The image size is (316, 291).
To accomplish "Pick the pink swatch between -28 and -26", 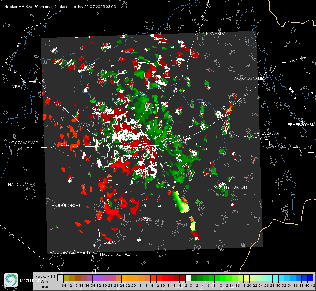I will tap(113, 278).
